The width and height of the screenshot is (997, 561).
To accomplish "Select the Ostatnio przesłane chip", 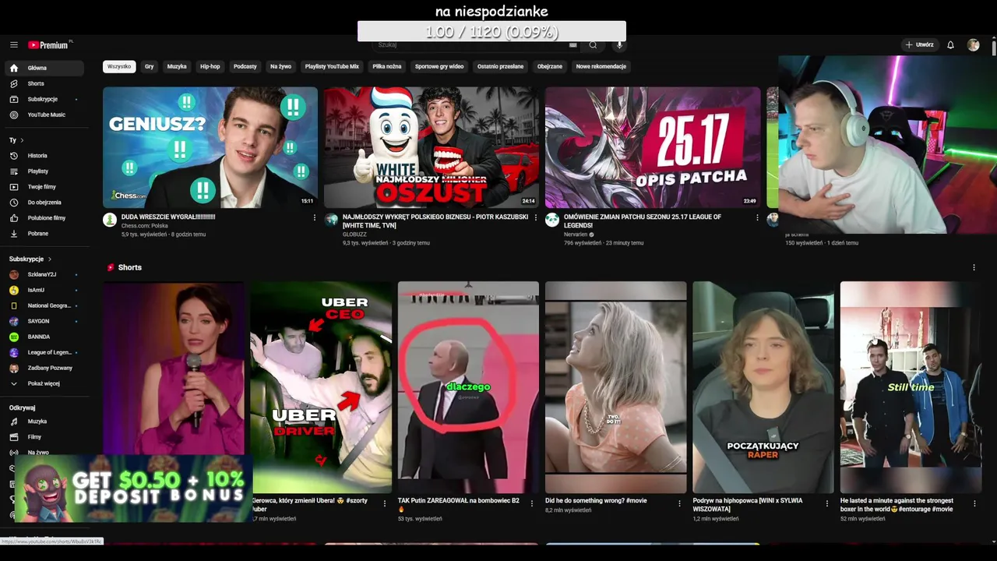I will (x=501, y=67).
